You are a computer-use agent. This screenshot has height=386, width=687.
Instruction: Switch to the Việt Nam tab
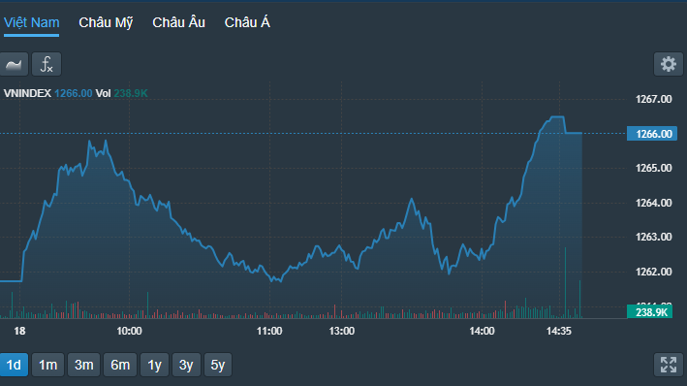(x=32, y=23)
